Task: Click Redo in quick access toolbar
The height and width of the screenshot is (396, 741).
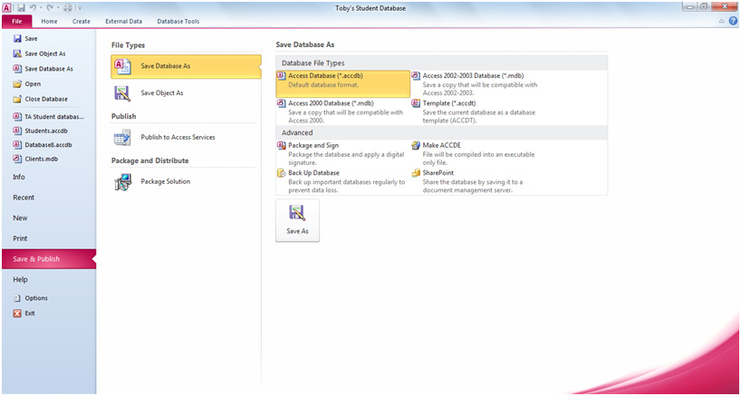Action: coord(50,8)
